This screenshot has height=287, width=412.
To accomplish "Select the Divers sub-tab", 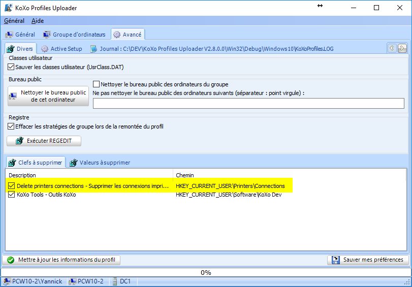I will pos(20,49).
